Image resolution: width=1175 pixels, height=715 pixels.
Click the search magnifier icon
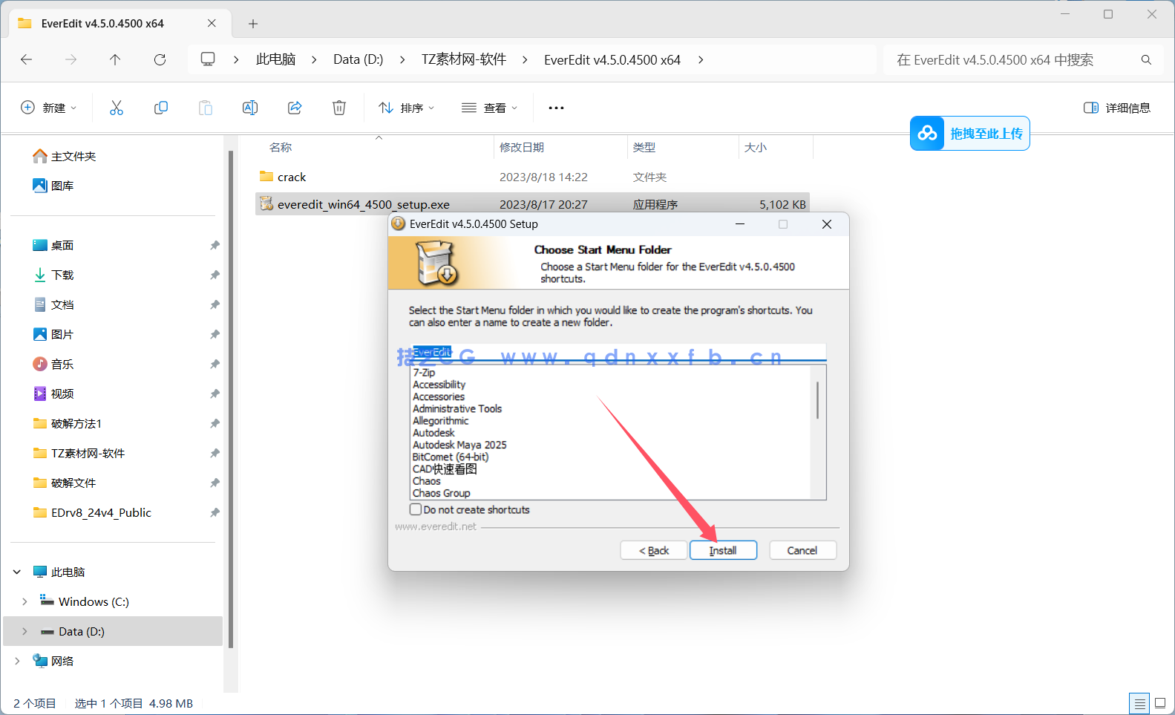[x=1146, y=59]
